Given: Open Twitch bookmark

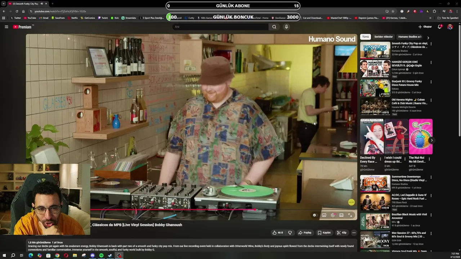Looking at the screenshot, I should tap(103, 18).
